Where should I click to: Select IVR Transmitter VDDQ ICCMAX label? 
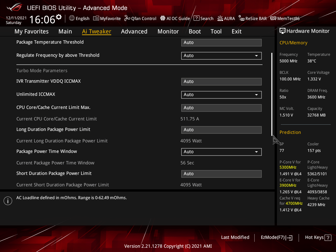(49, 81)
